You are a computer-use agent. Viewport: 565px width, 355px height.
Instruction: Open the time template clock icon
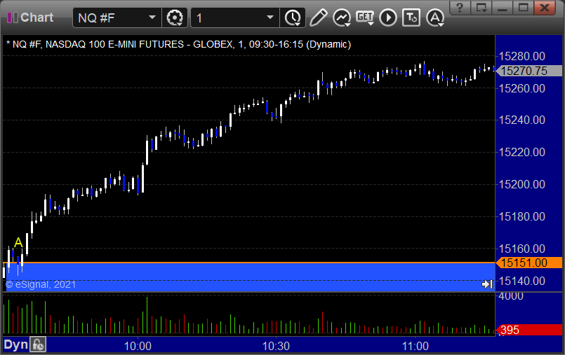pyautogui.click(x=293, y=18)
